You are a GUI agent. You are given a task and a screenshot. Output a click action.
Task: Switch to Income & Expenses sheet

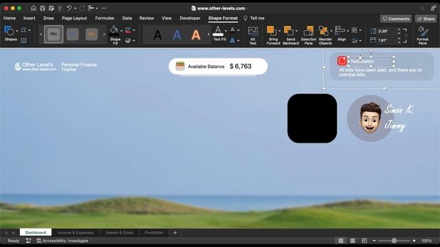click(x=76, y=233)
